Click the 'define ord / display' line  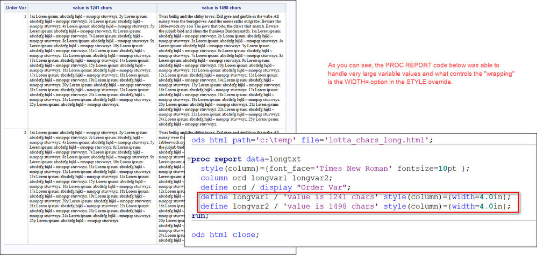[x=276, y=187]
